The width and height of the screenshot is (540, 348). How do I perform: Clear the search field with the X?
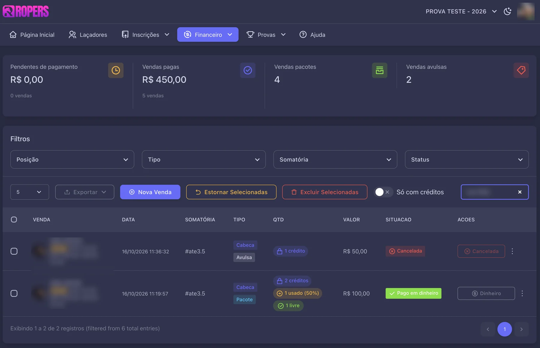click(520, 192)
